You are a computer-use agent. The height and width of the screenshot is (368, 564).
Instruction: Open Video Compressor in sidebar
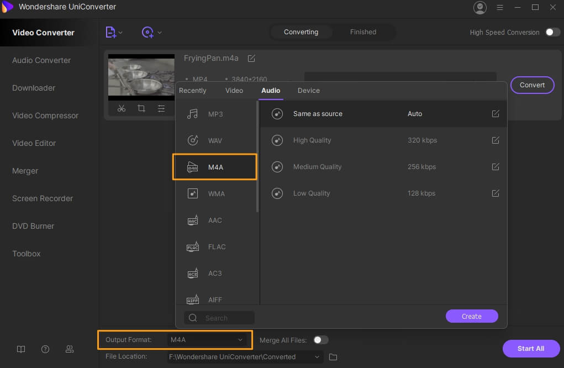(x=45, y=116)
